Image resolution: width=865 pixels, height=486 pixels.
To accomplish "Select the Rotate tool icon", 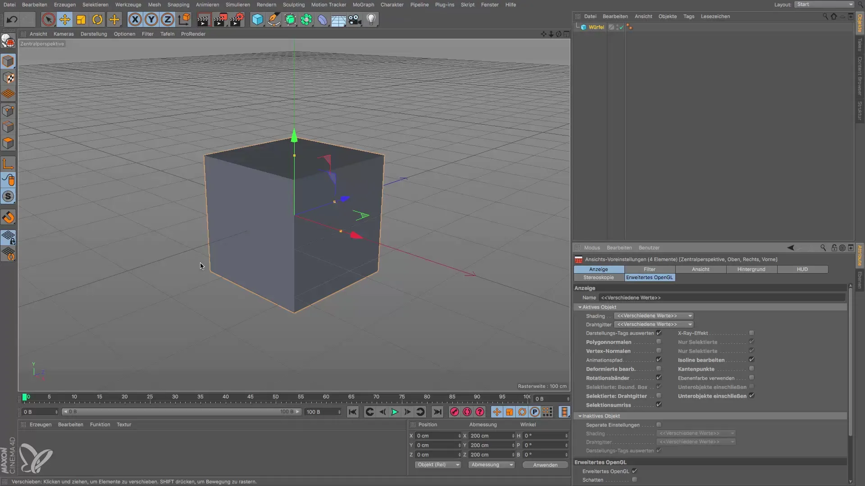I will 97,19.
